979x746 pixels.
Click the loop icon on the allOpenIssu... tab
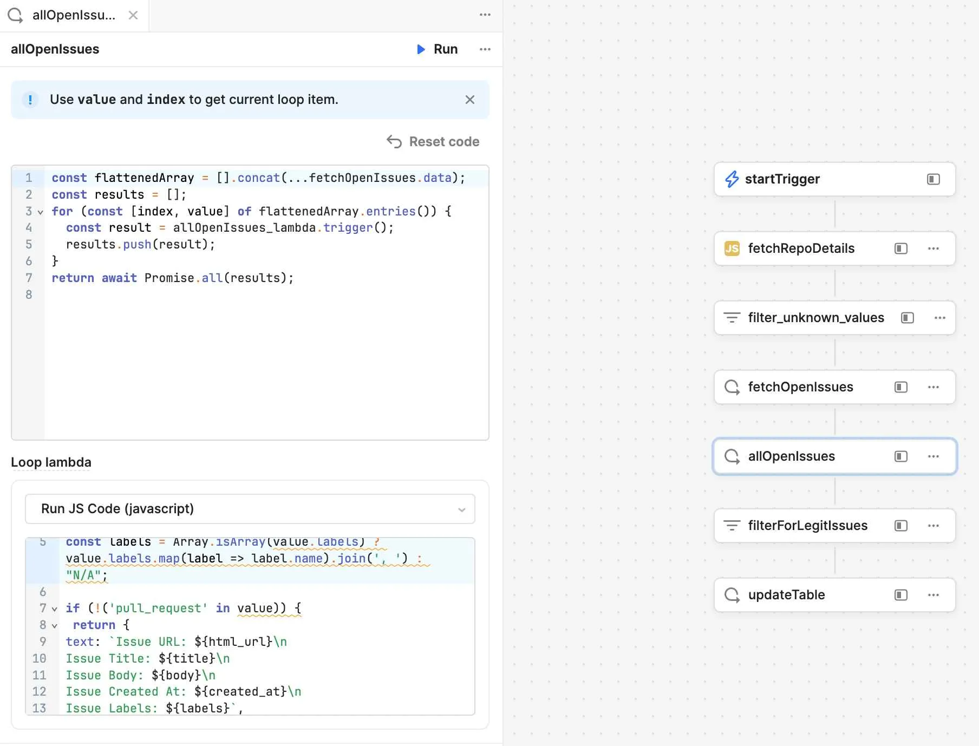click(x=16, y=15)
